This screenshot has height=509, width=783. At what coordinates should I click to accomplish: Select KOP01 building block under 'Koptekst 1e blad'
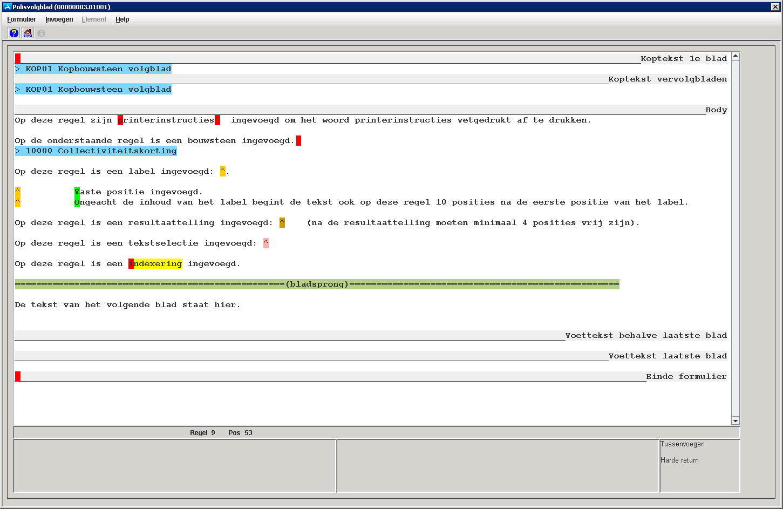93,69
